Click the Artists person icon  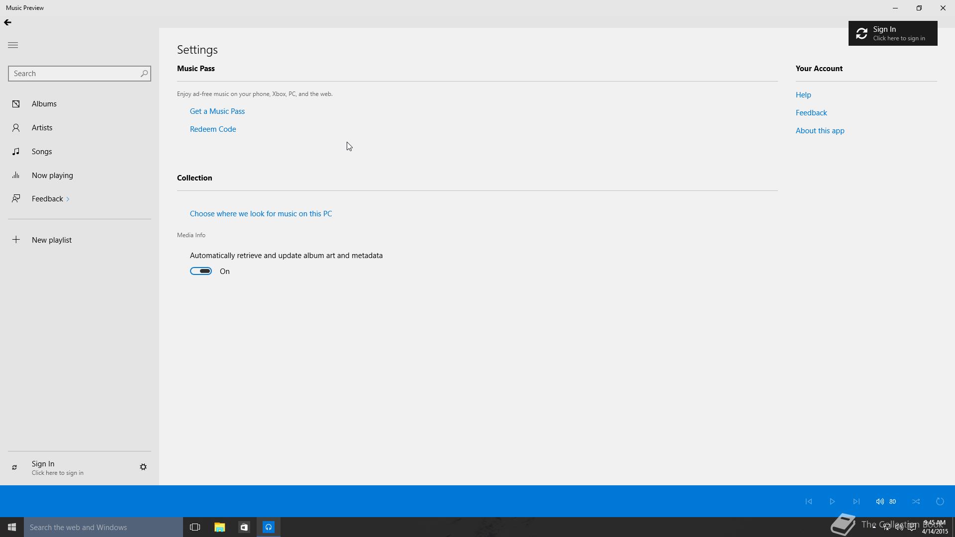point(16,128)
